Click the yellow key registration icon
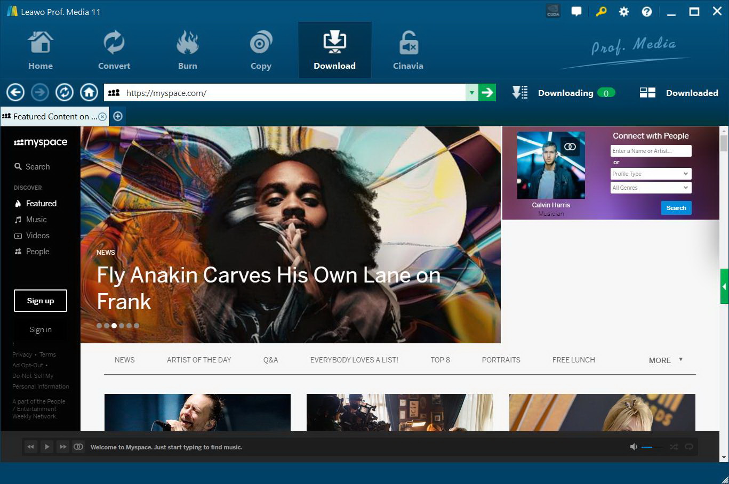The height and width of the screenshot is (484, 729). [601, 11]
